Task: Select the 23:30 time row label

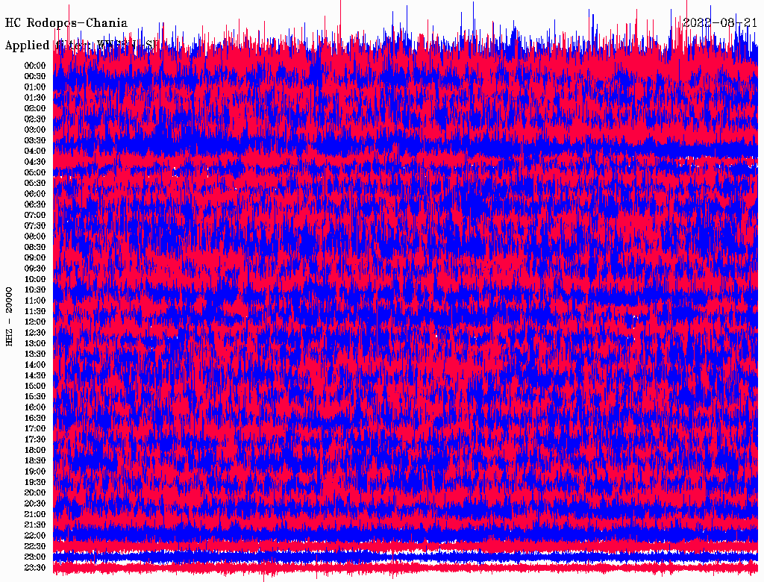Action: [x=35, y=568]
